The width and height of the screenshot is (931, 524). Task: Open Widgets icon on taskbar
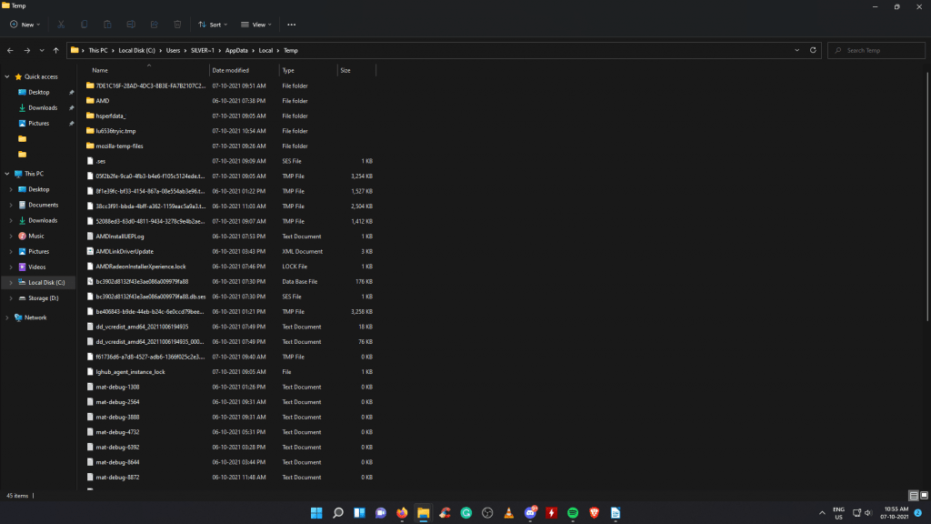359,513
